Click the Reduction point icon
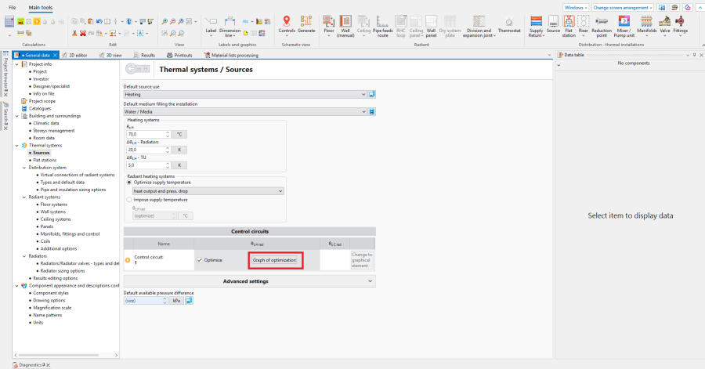Image resolution: width=705 pixels, height=369 pixels. click(602, 24)
